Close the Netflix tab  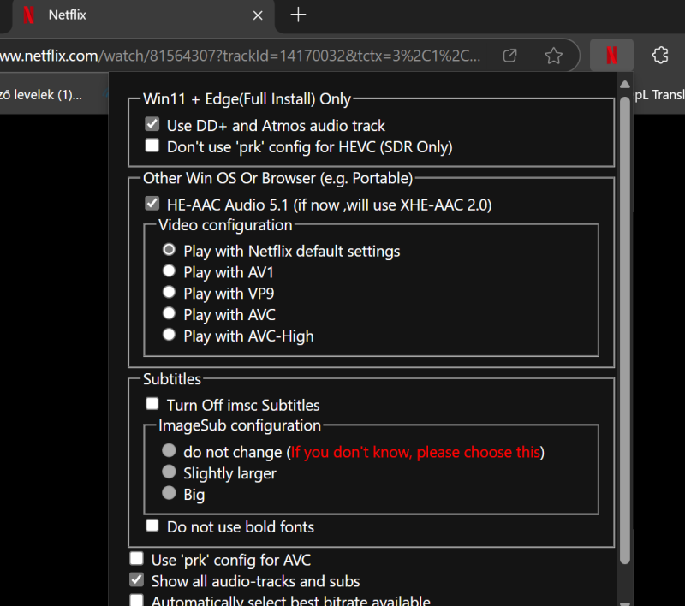pyautogui.click(x=259, y=15)
